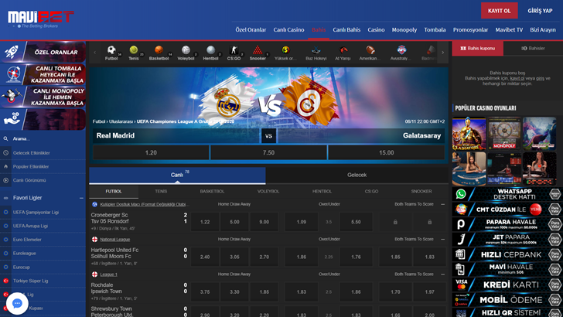Image resolution: width=563 pixels, height=317 pixels.
Task: Open the Whatsapp Destek Hattı banner
Action: [507, 194]
